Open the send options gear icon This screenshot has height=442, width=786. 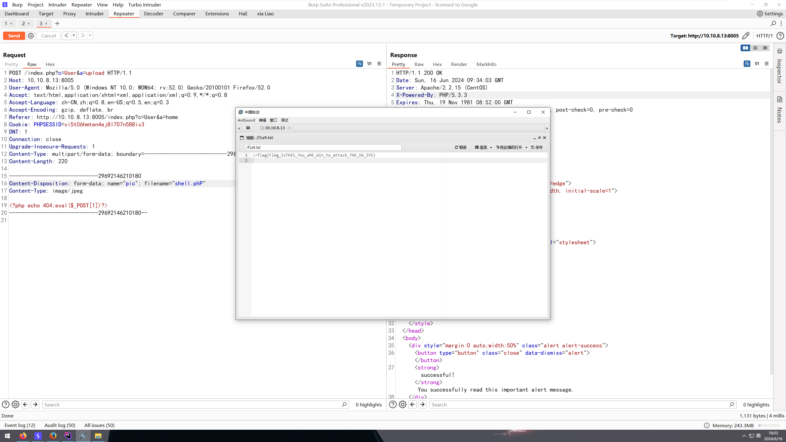pyautogui.click(x=31, y=36)
